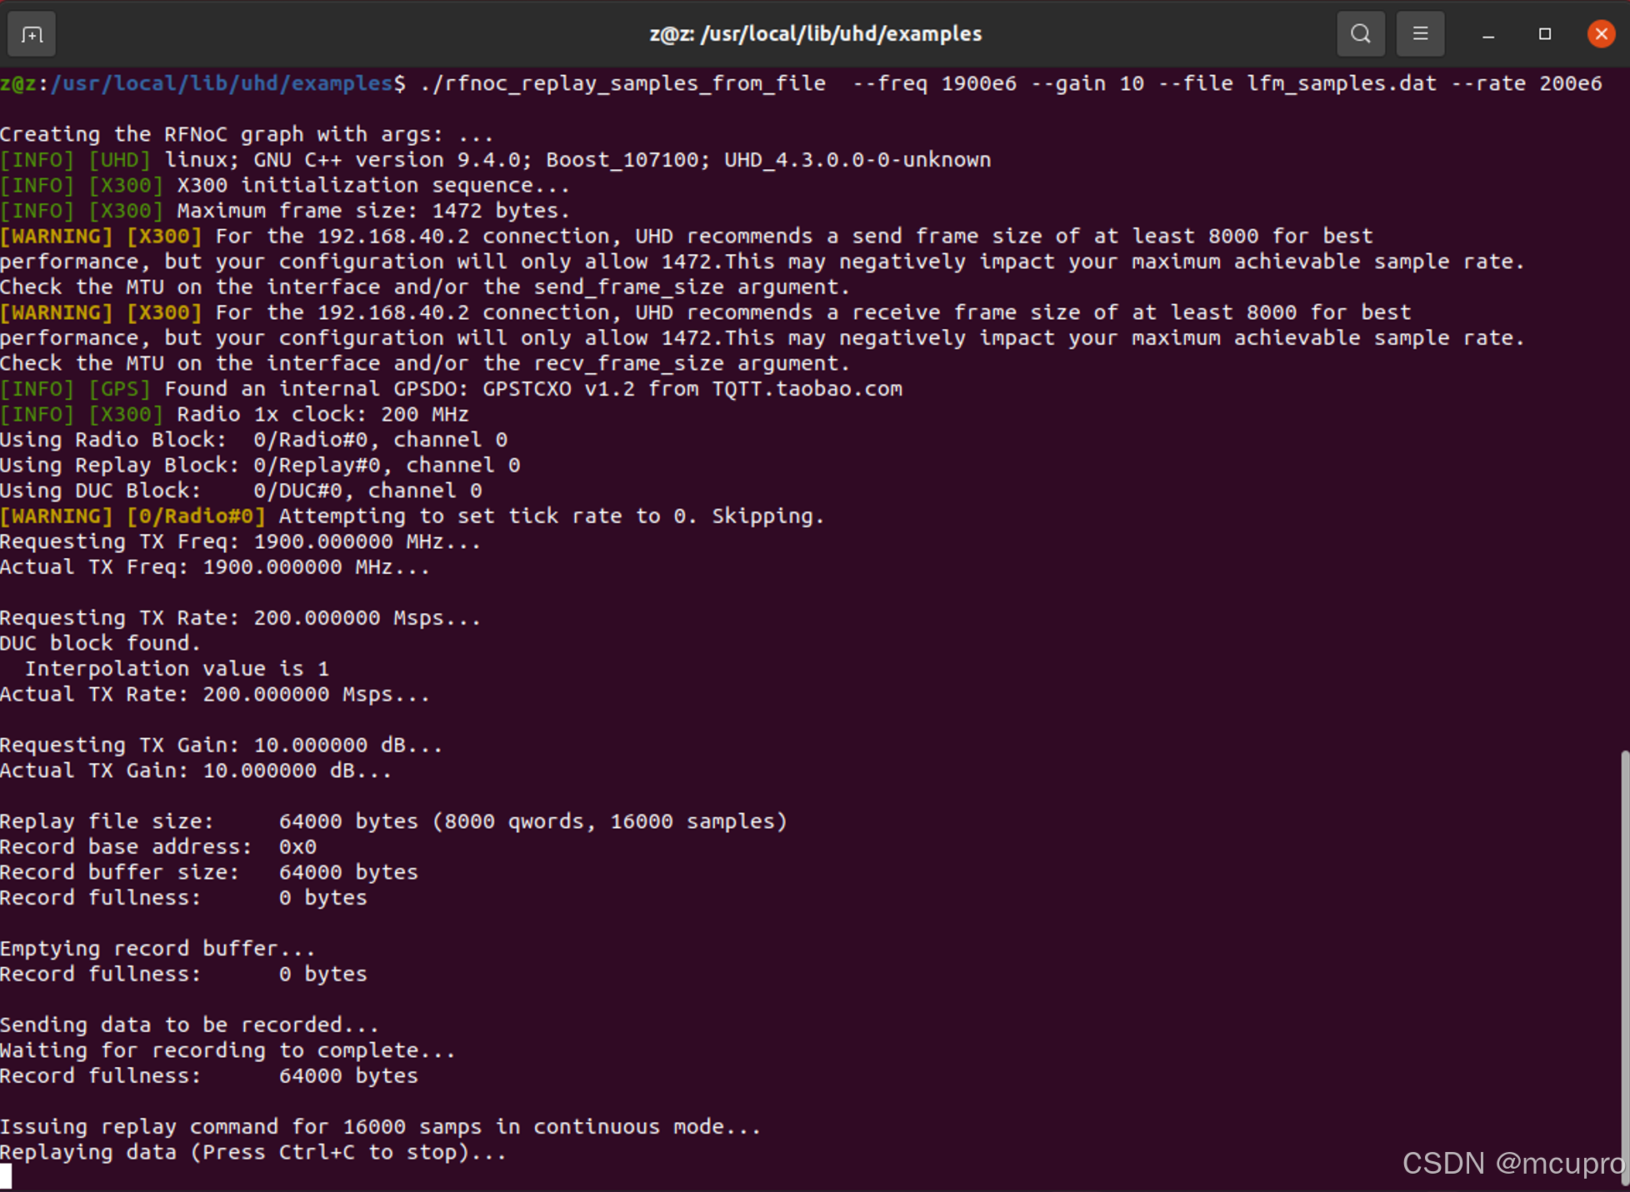Viewport: 1630px width, 1192px height.
Task: Click the Actual TX Freq output line
Action: pyautogui.click(x=214, y=566)
